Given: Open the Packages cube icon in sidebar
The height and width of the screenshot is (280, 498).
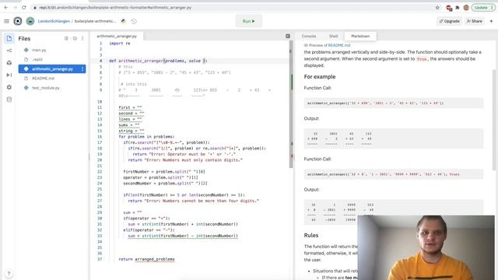Looking at the screenshot, I should (x=9, y=63).
